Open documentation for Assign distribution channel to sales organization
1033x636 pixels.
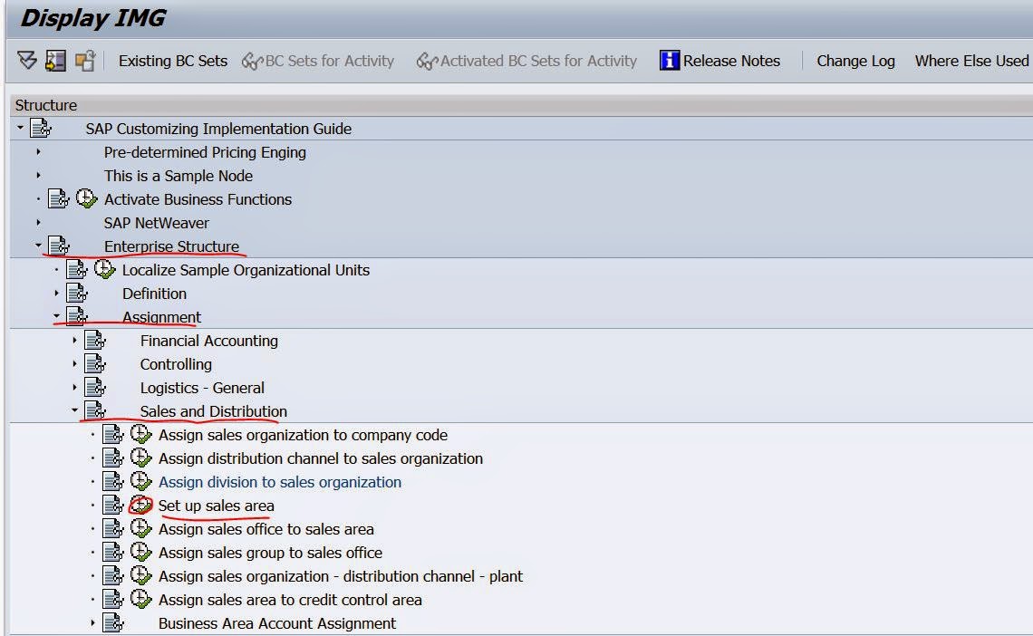point(113,458)
